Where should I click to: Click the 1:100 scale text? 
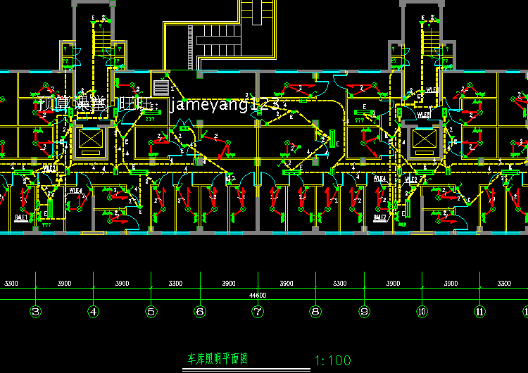pos(333,361)
